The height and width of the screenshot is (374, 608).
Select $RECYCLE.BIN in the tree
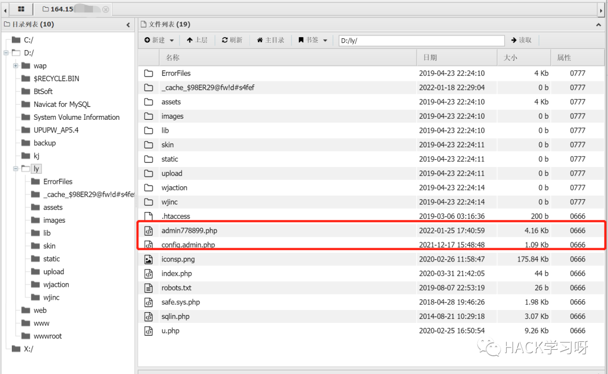56,79
